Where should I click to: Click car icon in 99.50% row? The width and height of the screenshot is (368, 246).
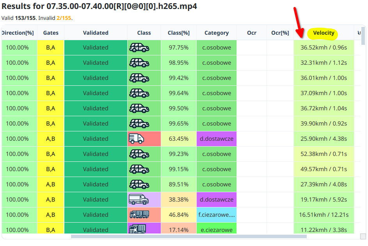pyautogui.click(x=139, y=109)
